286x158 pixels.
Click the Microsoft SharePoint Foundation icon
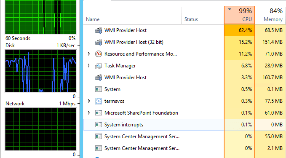99,113
